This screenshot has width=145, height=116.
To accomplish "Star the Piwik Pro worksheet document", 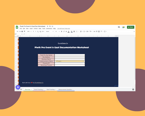I will [48, 26].
